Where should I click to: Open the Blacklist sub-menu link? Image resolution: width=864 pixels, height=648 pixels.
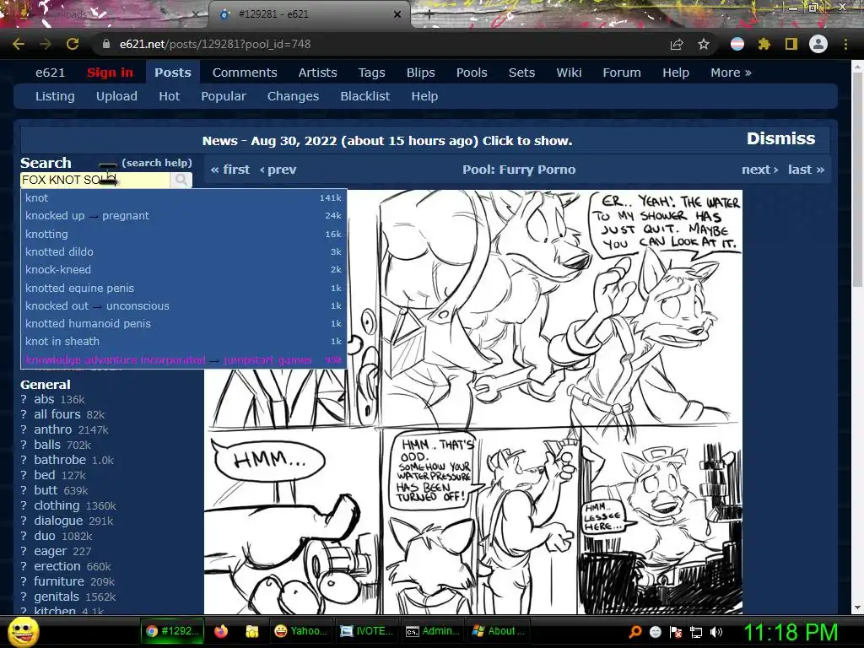tap(364, 96)
